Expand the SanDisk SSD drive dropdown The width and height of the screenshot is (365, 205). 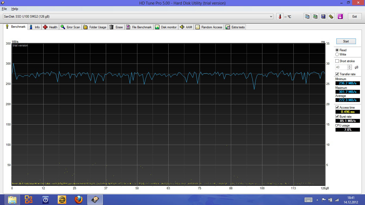(x=271, y=17)
